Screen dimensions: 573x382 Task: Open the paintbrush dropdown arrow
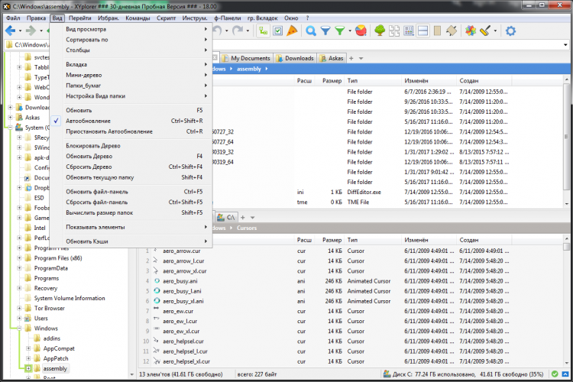pyautogui.click(x=495, y=31)
